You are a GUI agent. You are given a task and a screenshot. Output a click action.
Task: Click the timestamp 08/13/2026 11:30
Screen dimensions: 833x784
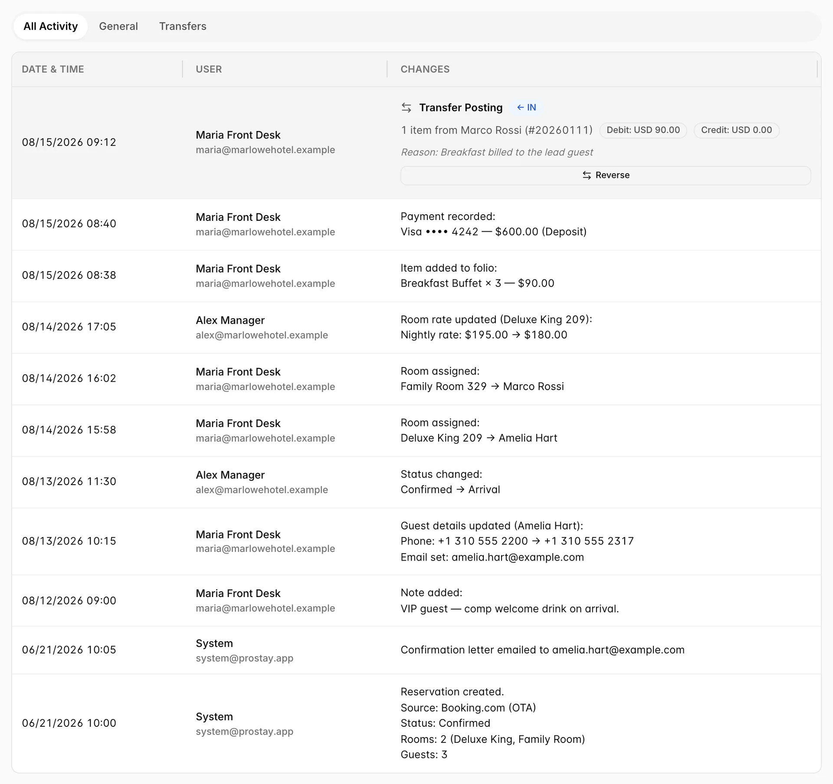69,482
